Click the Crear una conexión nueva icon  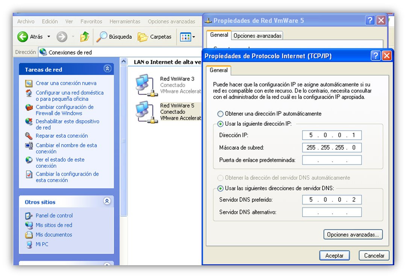point(29,84)
